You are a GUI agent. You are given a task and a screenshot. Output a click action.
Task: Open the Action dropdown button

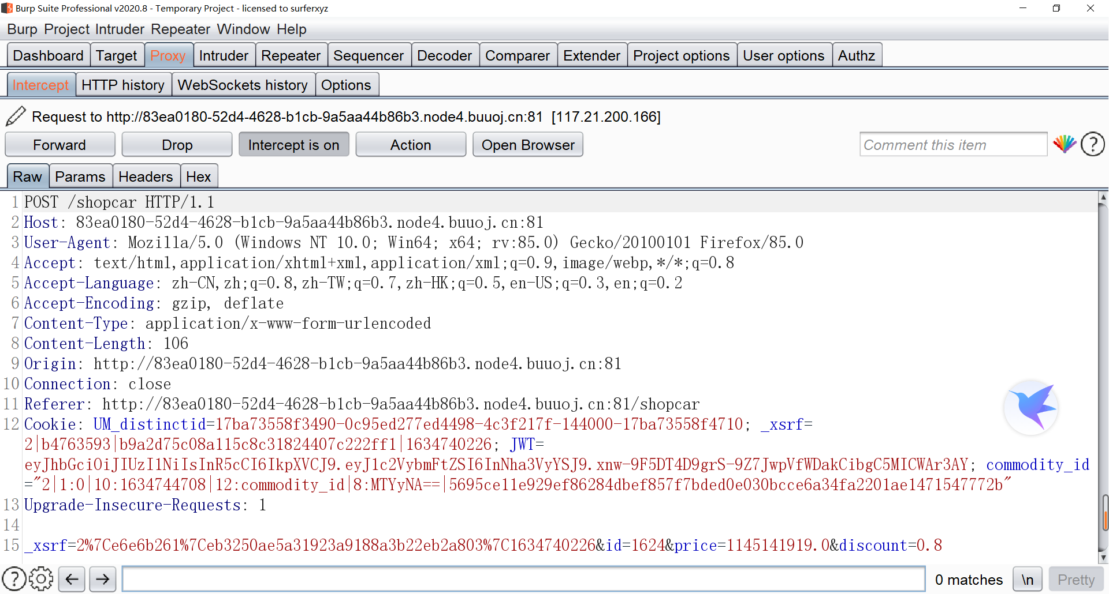[x=411, y=144]
